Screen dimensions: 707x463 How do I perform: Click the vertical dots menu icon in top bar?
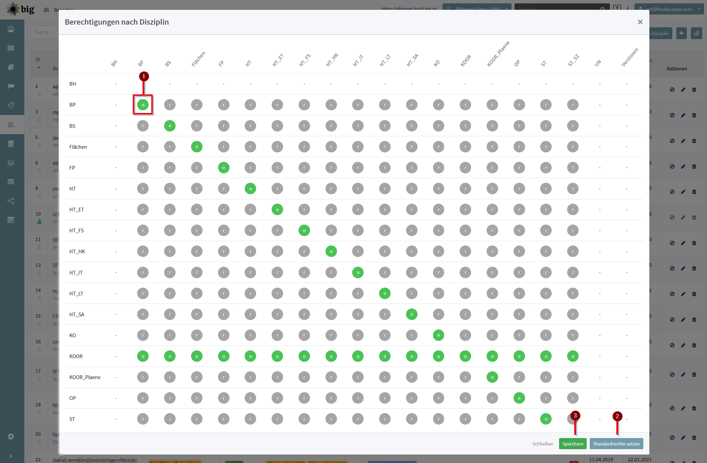627,8
